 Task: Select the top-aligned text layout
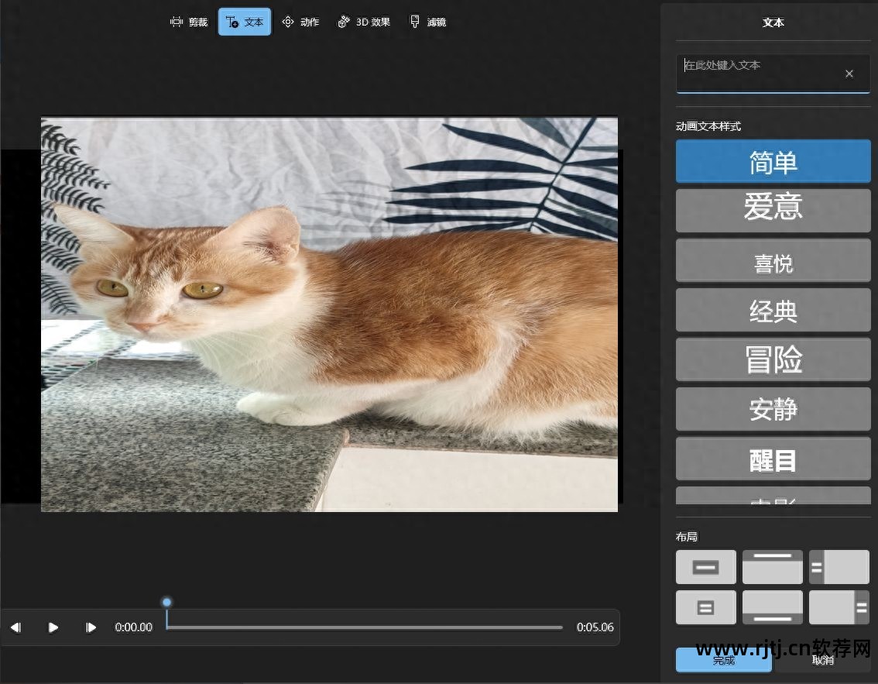[x=773, y=567]
